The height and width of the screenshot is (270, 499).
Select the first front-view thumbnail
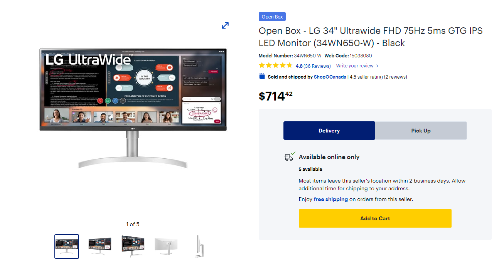(x=67, y=247)
